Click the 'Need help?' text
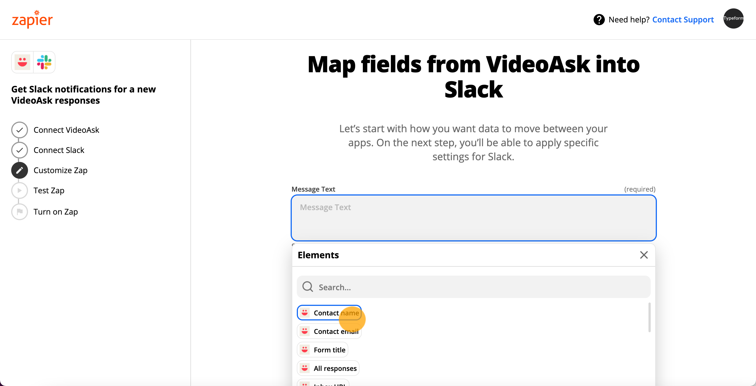This screenshot has width=756, height=386. click(629, 20)
